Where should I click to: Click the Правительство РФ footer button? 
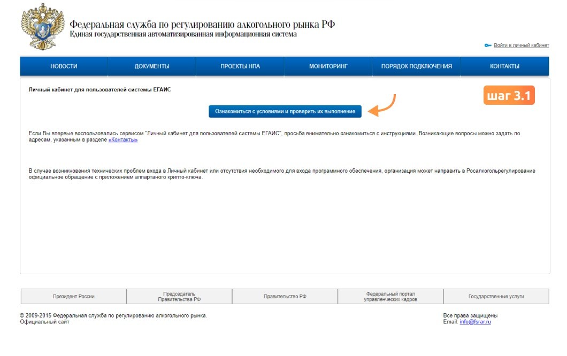(285, 296)
